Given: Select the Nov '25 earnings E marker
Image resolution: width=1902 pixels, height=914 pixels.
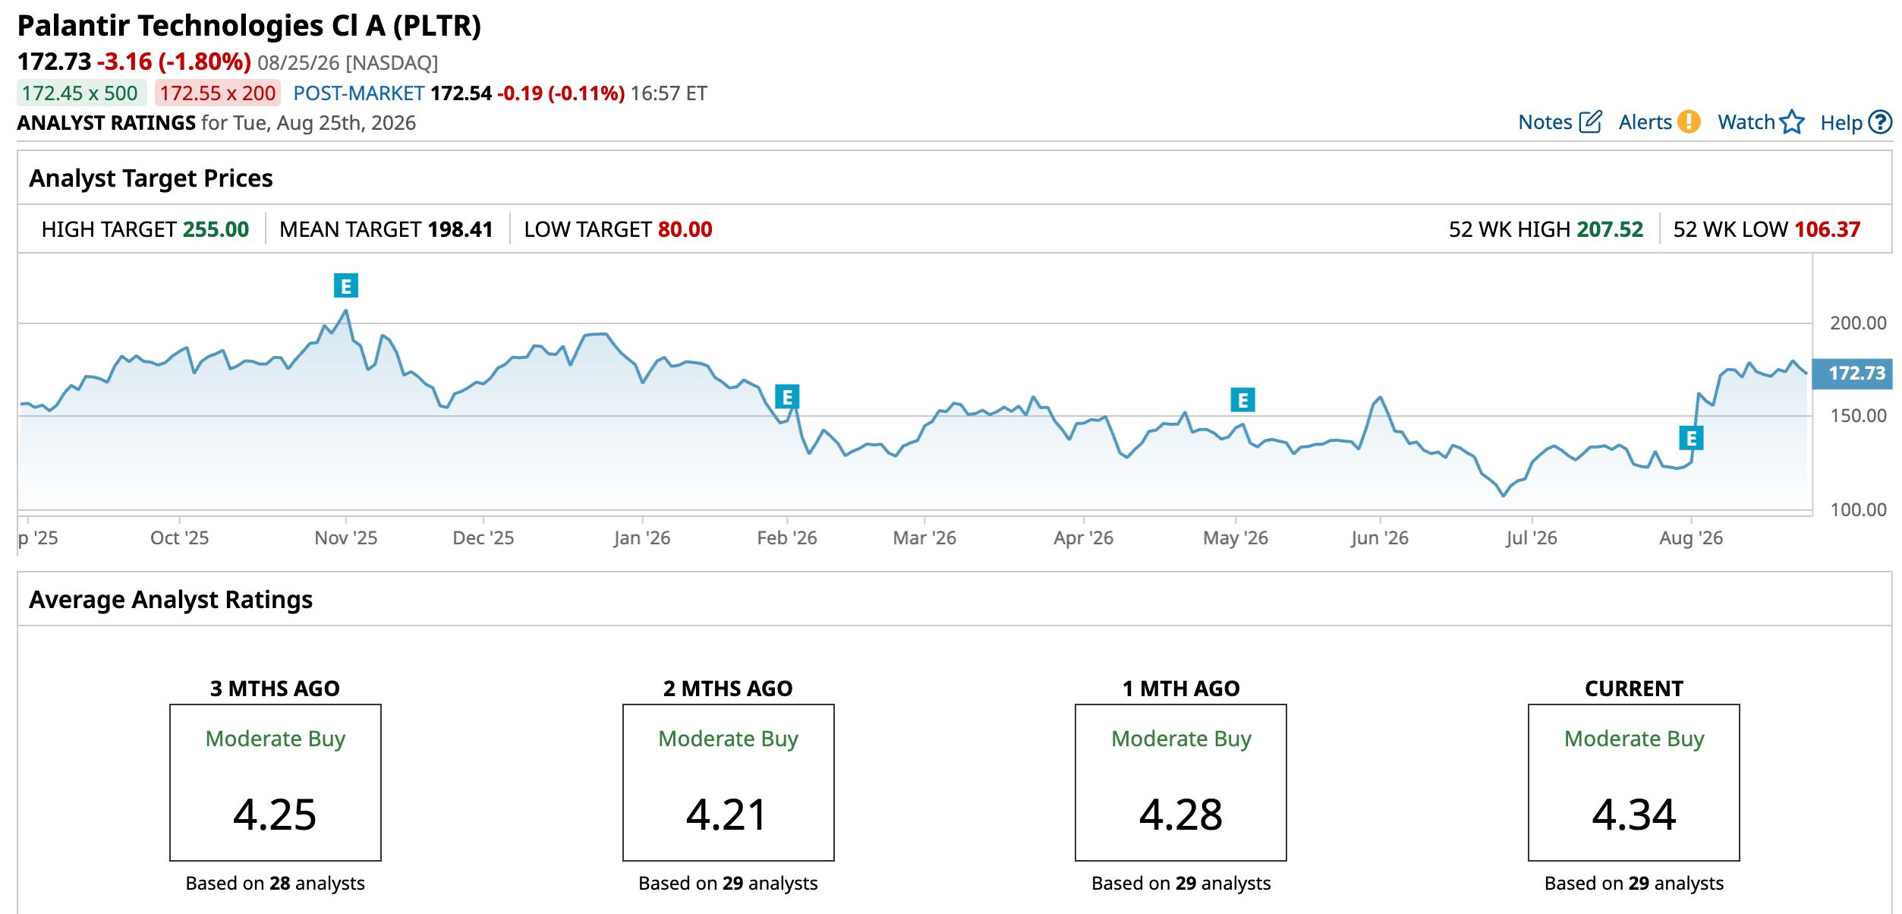Looking at the screenshot, I should coord(346,285).
